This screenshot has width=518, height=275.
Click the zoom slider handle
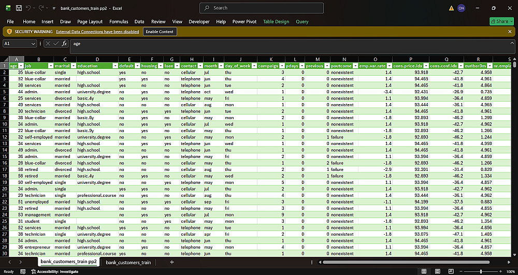pyautogui.click(x=481, y=271)
